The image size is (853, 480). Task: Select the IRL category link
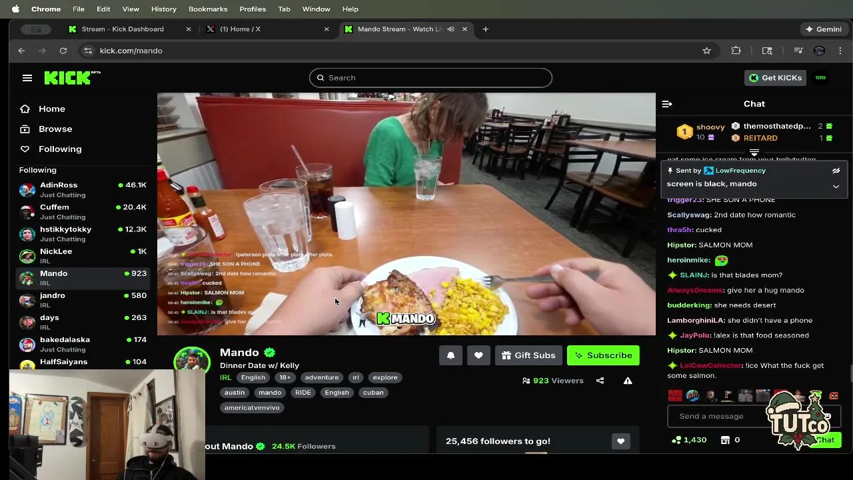(x=226, y=377)
